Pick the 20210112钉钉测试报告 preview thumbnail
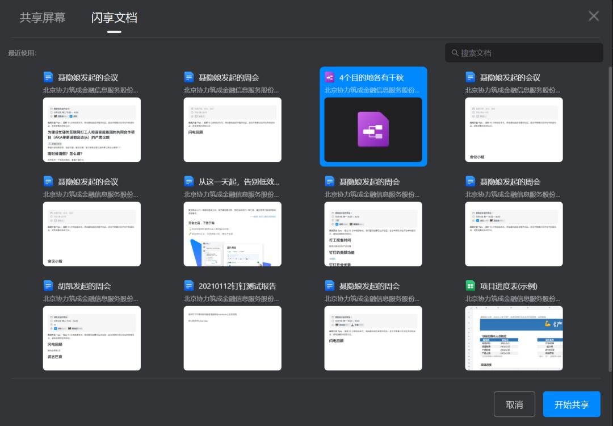 [x=232, y=339]
